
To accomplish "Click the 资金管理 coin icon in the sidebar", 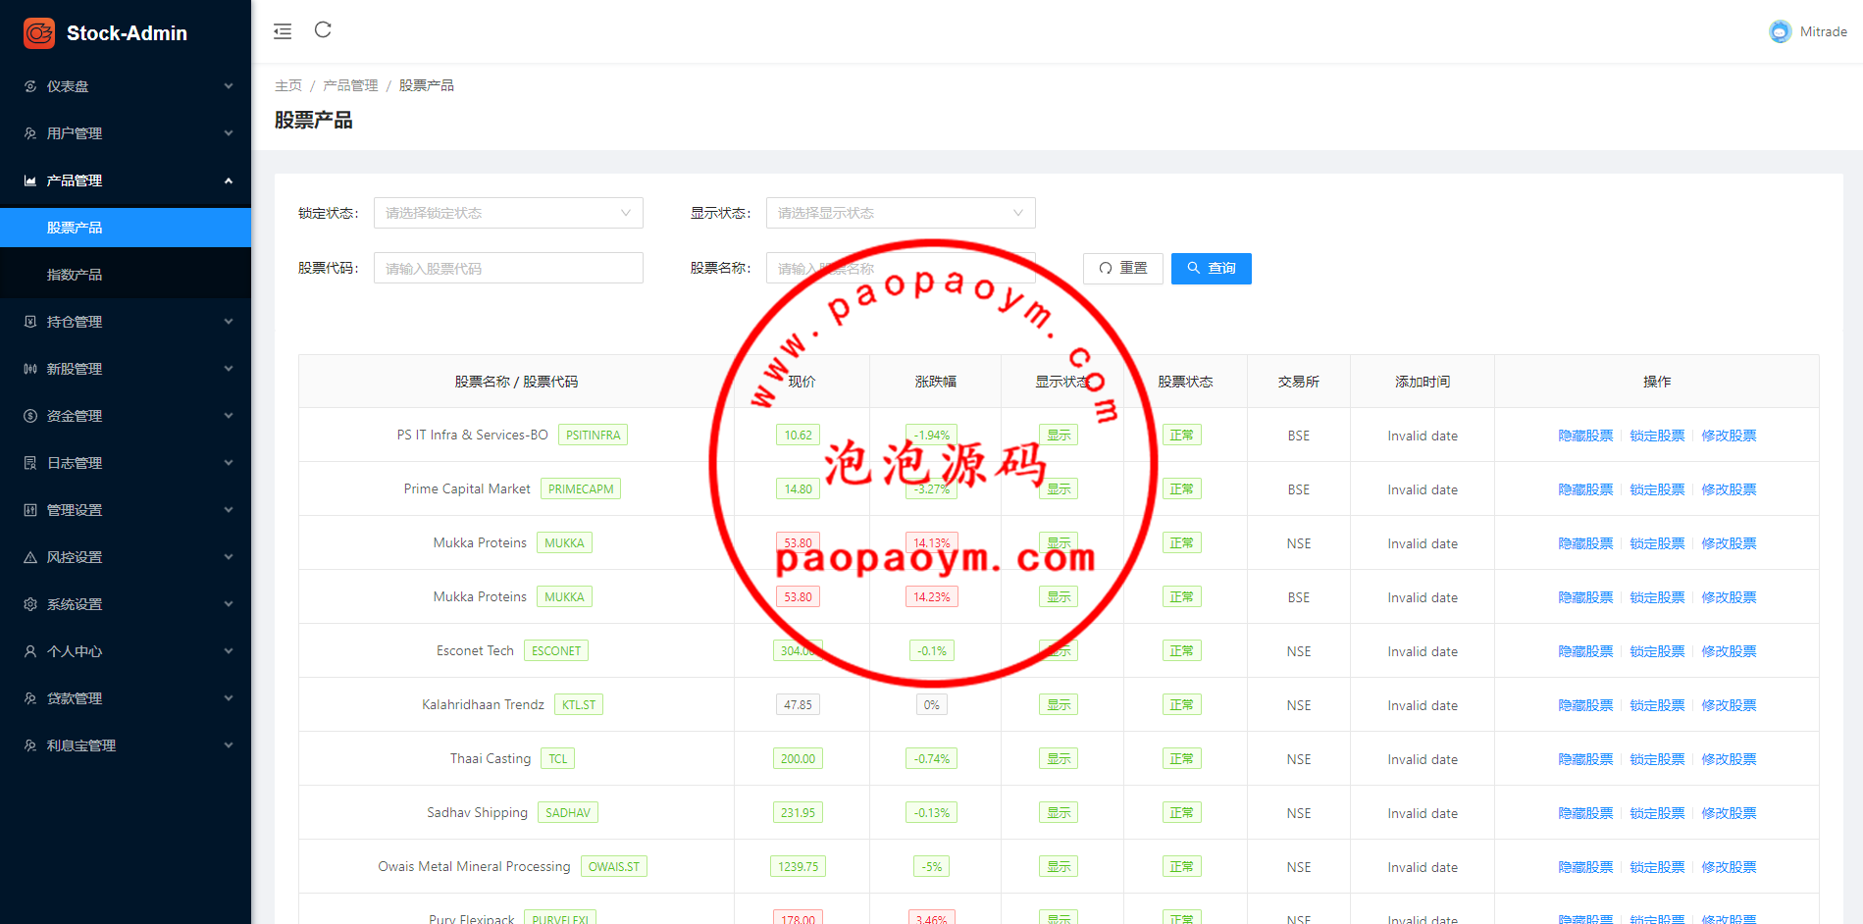I will point(30,416).
